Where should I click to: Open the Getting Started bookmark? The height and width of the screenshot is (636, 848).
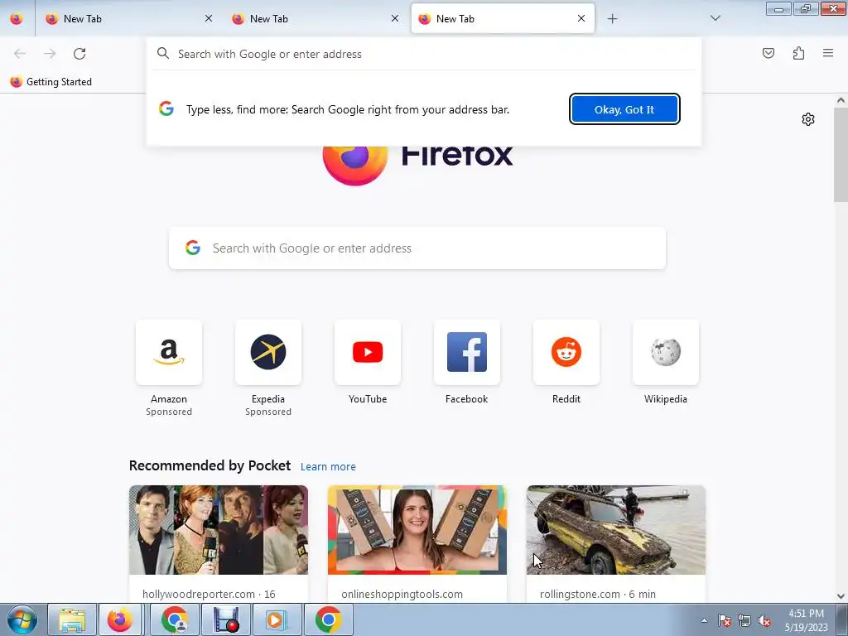[51, 82]
